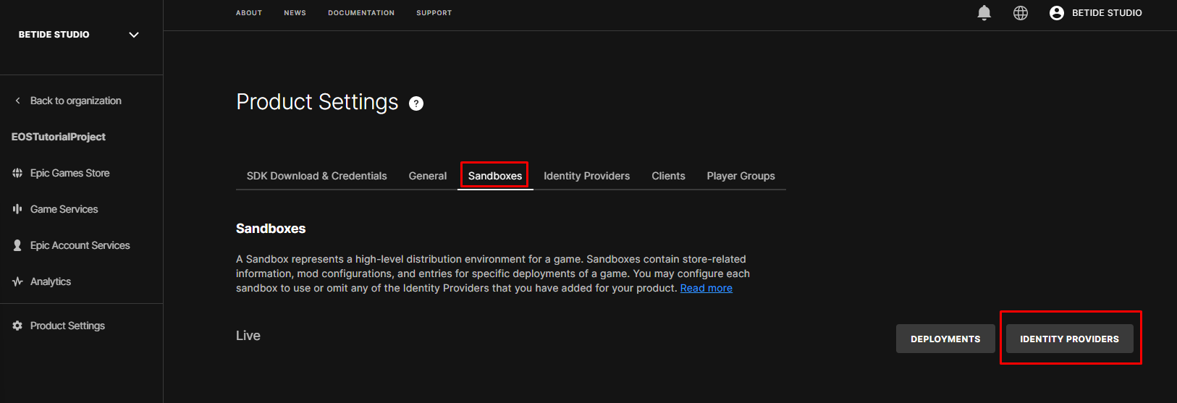Select the Sandboxes tab
The image size is (1177, 403).
click(495, 176)
